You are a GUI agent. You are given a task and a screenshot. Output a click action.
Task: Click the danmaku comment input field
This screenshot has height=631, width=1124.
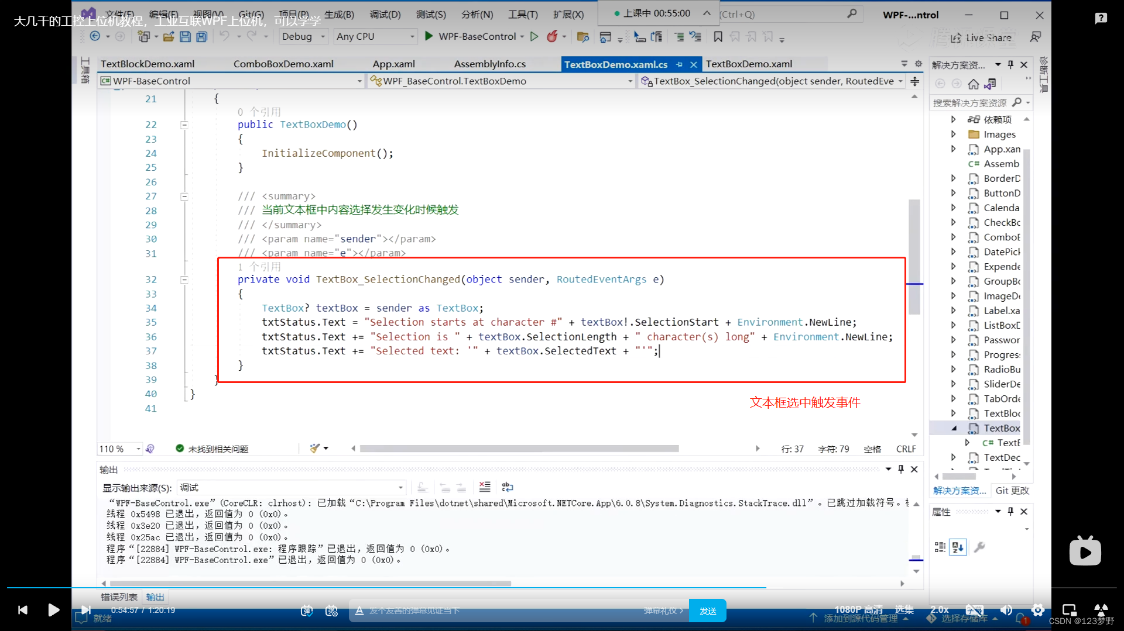click(503, 611)
